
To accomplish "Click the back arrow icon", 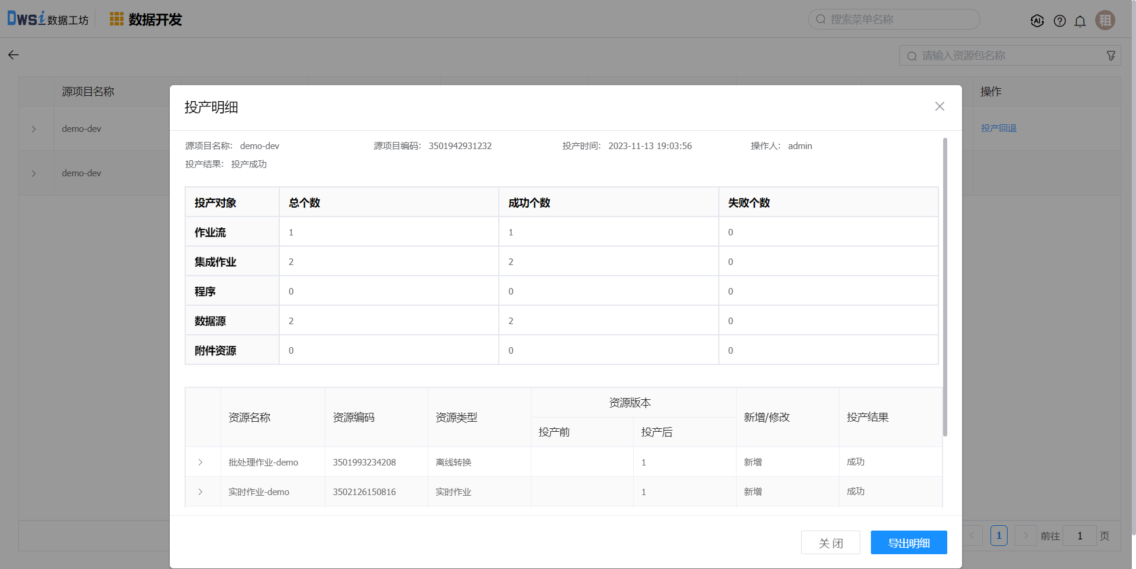I will [14, 55].
